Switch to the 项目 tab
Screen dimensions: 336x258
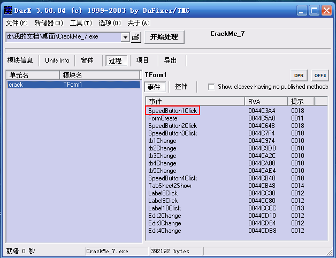click(x=142, y=60)
